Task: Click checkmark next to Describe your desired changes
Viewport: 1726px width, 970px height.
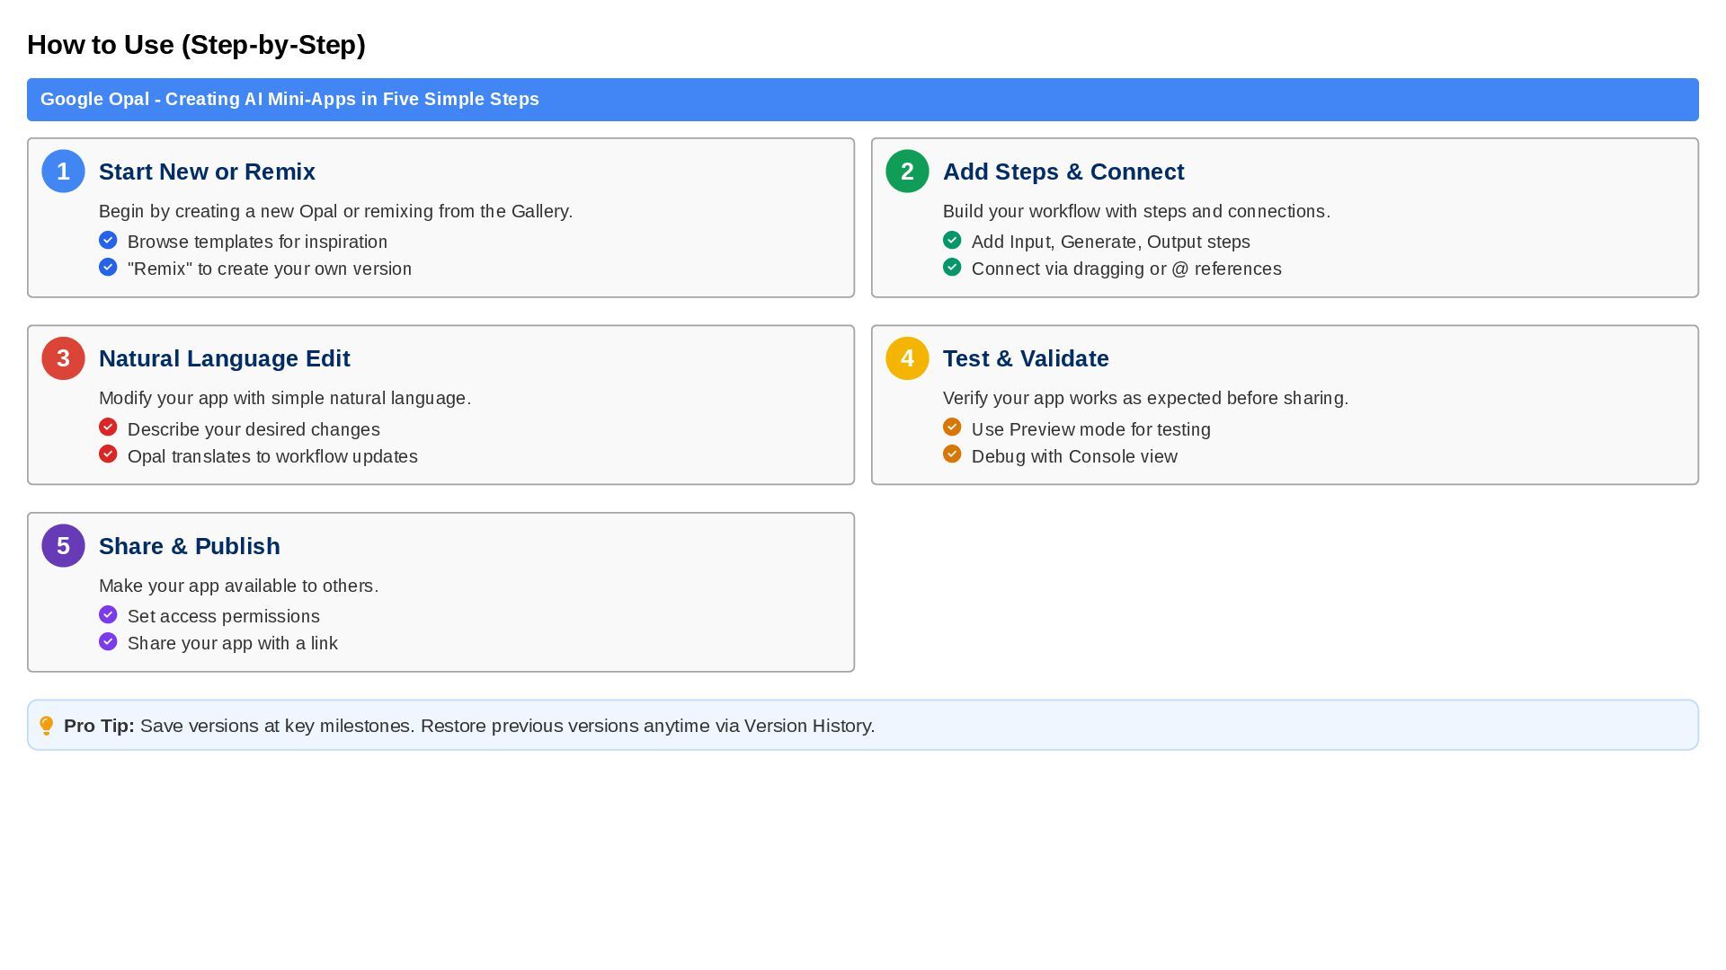Action: 108,428
